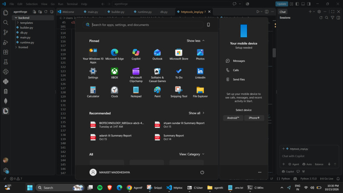
Task: Select Python language mode in status bar
Action: pyautogui.click(x=286, y=179)
